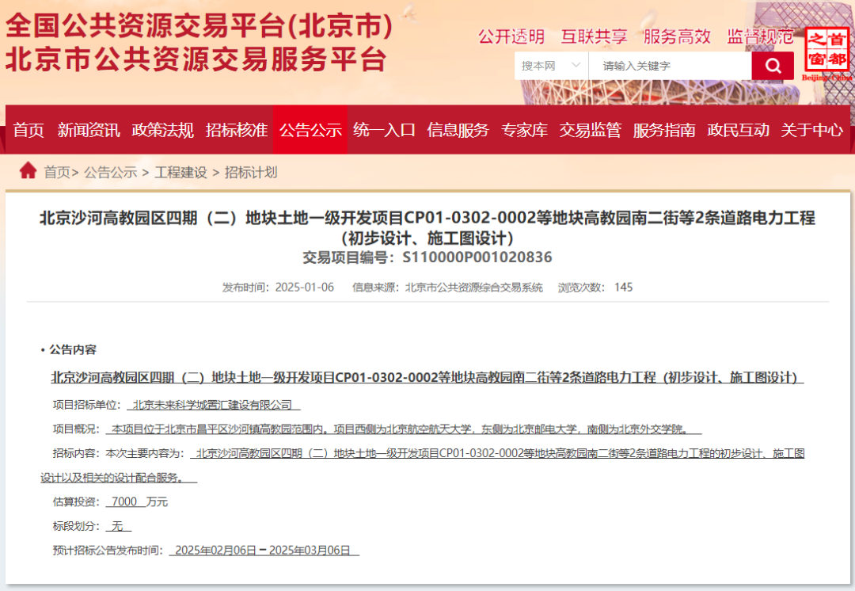Navigate to 交易监管 section
Image resolution: width=855 pixels, height=591 pixels.
(x=591, y=130)
